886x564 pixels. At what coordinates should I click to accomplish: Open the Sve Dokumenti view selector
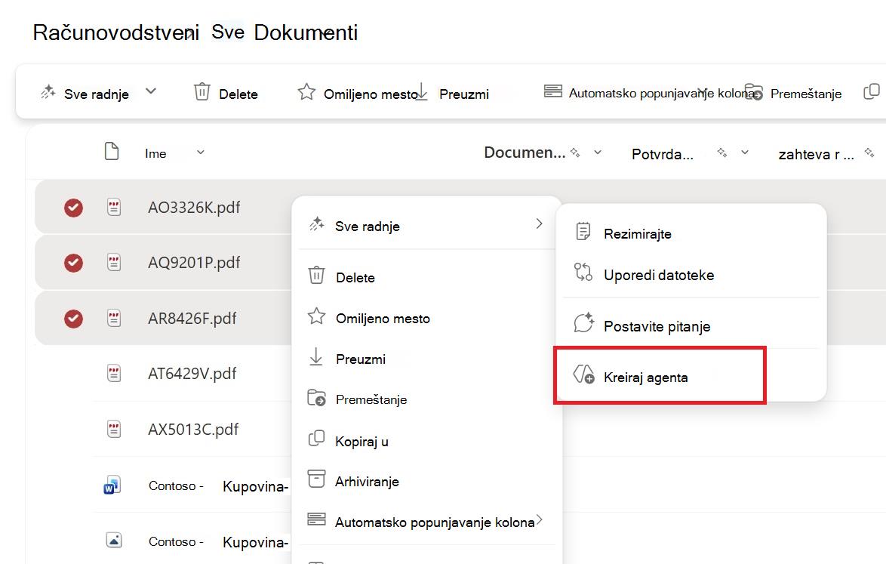coord(285,32)
